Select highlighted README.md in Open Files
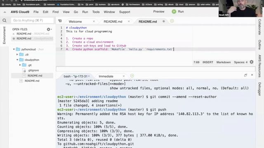The image size is (264, 148). (x=32, y=38)
